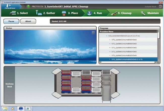The height and width of the screenshot is (111, 164).
Task: Toggle the Status panel view icon
Action: (x=93, y=33)
